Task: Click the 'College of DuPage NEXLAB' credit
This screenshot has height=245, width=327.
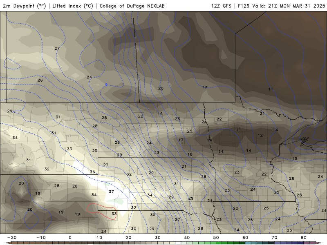Action: tap(132, 6)
